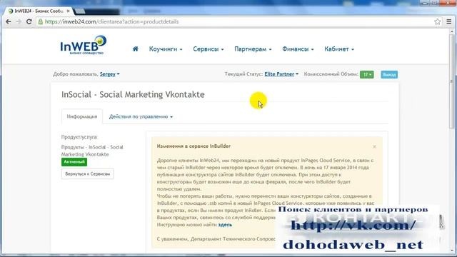This screenshot has width=457, height=257.
Task: Open the Финансы dropdown menu
Action: click(x=298, y=49)
